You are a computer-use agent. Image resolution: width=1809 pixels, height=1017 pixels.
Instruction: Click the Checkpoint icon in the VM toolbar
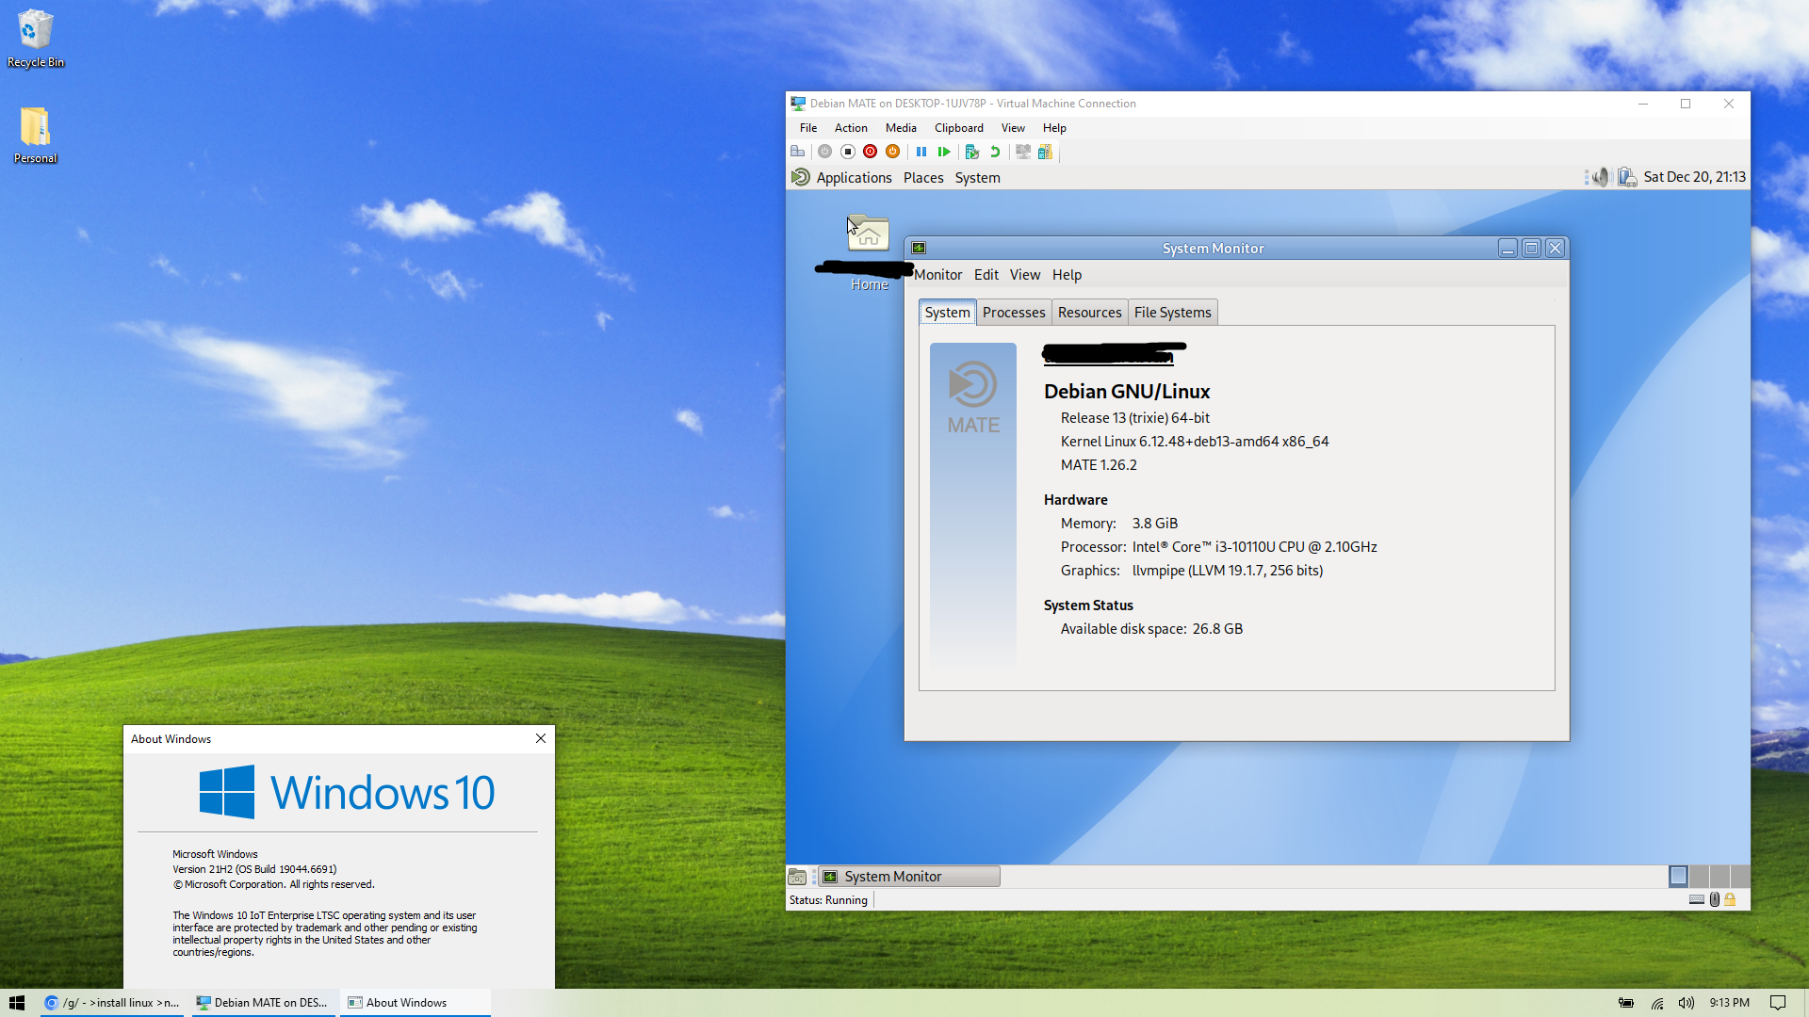972,152
